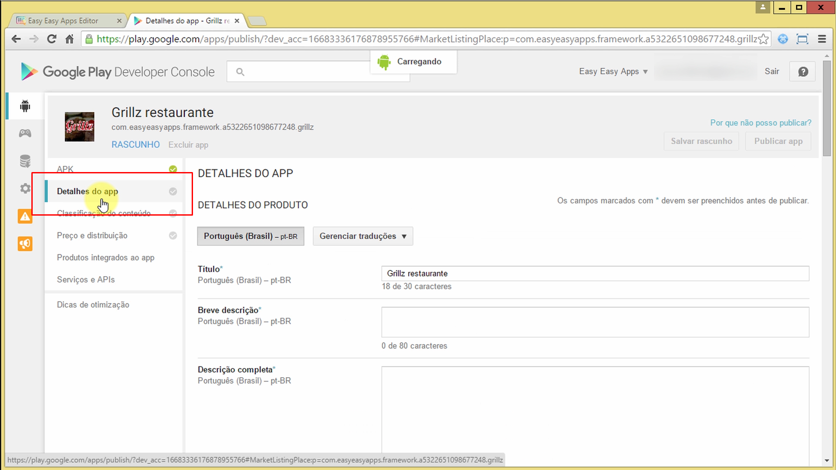Image resolution: width=836 pixels, height=470 pixels.
Task: Open the Chrome hamburger menu
Action: pyautogui.click(x=822, y=39)
